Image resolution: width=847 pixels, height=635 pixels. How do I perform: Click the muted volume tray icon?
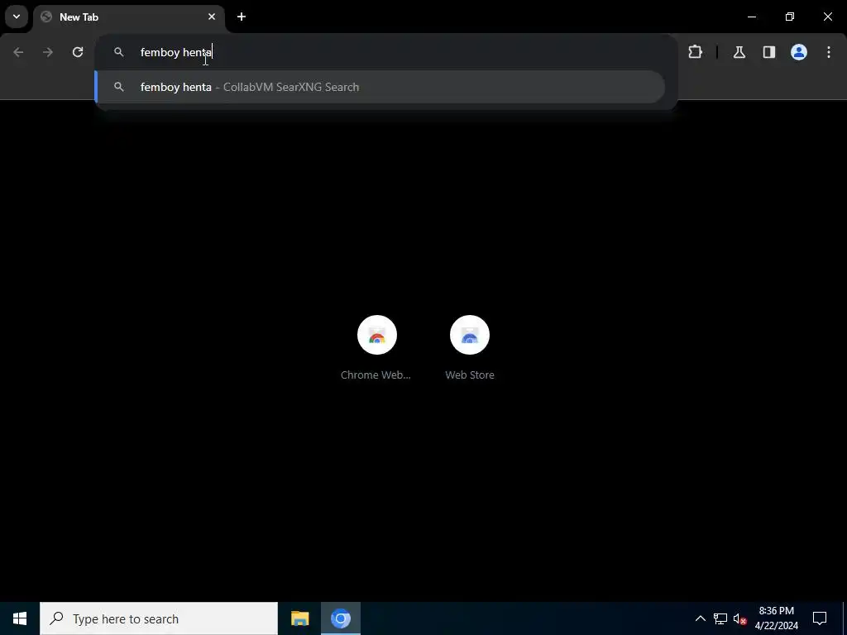tap(739, 618)
